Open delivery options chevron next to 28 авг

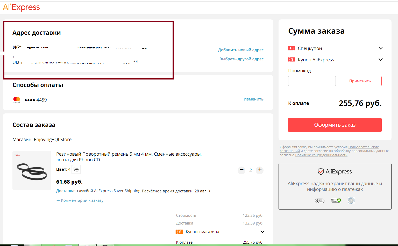(210, 191)
